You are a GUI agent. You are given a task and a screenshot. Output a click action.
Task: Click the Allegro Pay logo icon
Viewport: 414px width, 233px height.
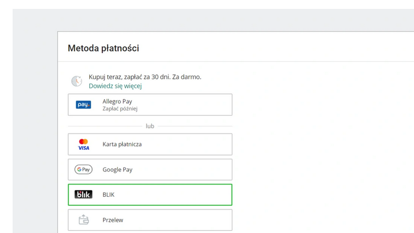pos(84,105)
